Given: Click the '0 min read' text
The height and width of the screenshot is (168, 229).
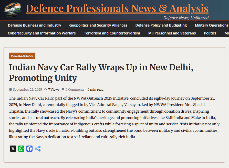Looking at the screenshot, I should [95, 90].
